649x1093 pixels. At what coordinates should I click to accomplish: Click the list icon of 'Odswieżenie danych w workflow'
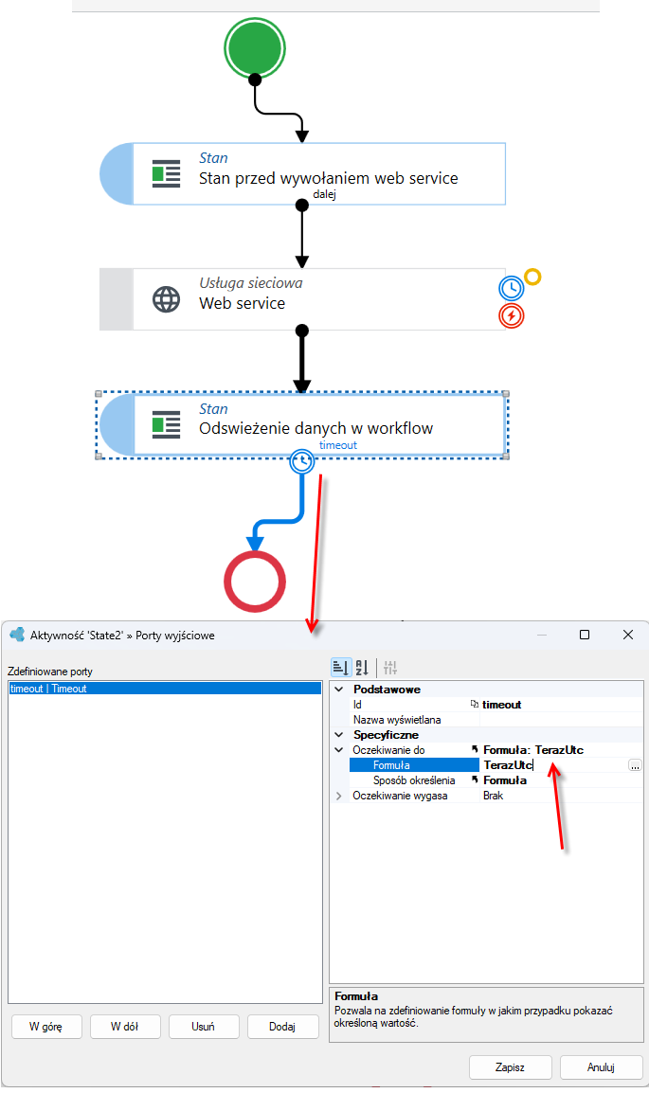pyautogui.click(x=166, y=424)
